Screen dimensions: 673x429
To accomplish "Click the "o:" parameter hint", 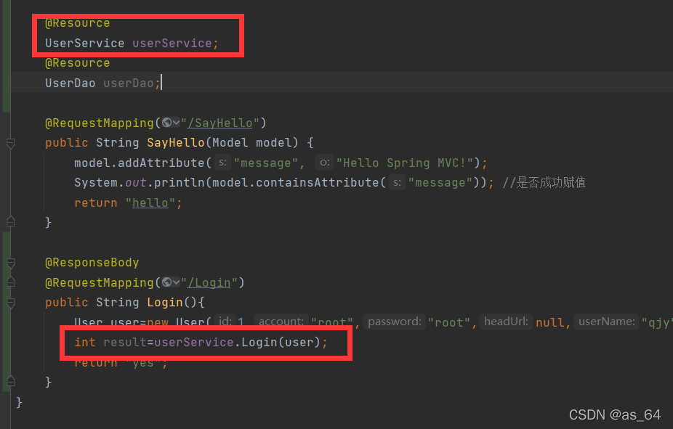I will 324,163.
